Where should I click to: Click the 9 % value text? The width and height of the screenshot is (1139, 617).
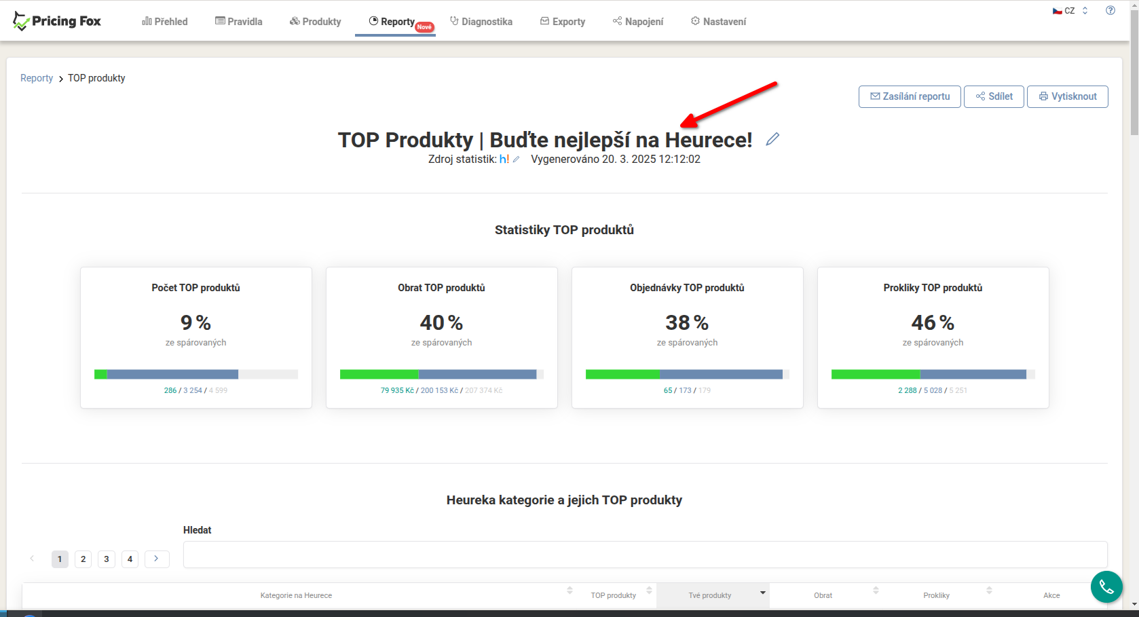196,322
